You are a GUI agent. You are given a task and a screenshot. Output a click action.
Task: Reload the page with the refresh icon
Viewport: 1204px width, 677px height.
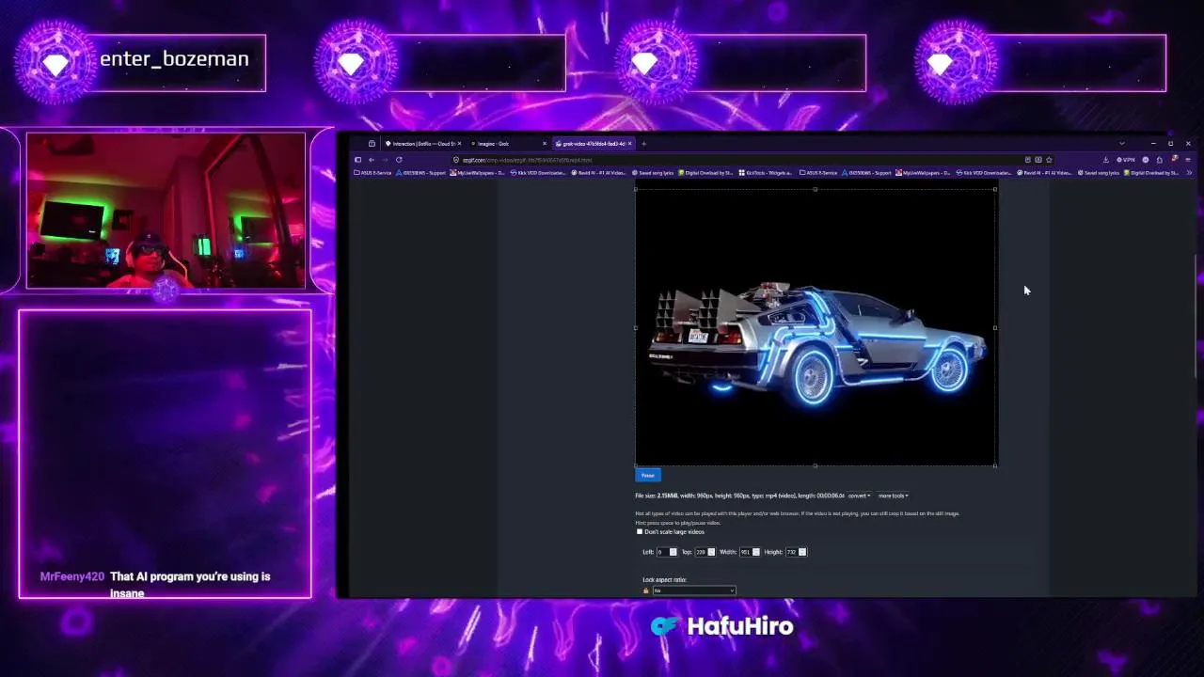click(399, 160)
